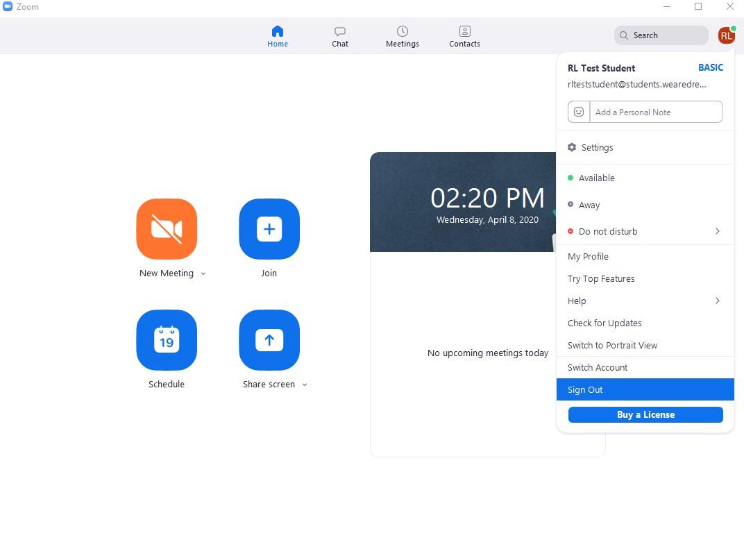Click the Wednesday, April 8, 2020 date
This screenshot has height=556, width=744.
(x=487, y=220)
